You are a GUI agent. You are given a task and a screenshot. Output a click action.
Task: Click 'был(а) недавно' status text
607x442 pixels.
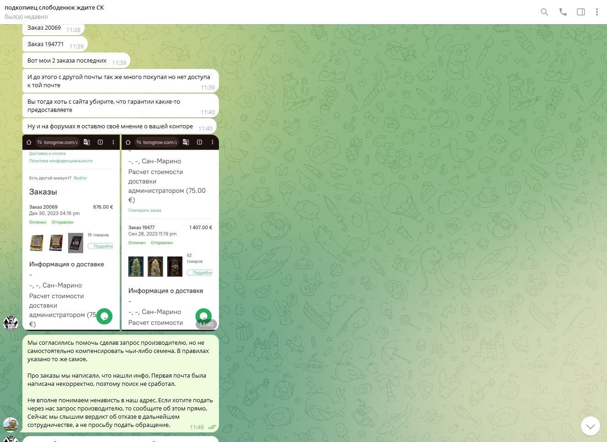pyautogui.click(x=26, y=17)
